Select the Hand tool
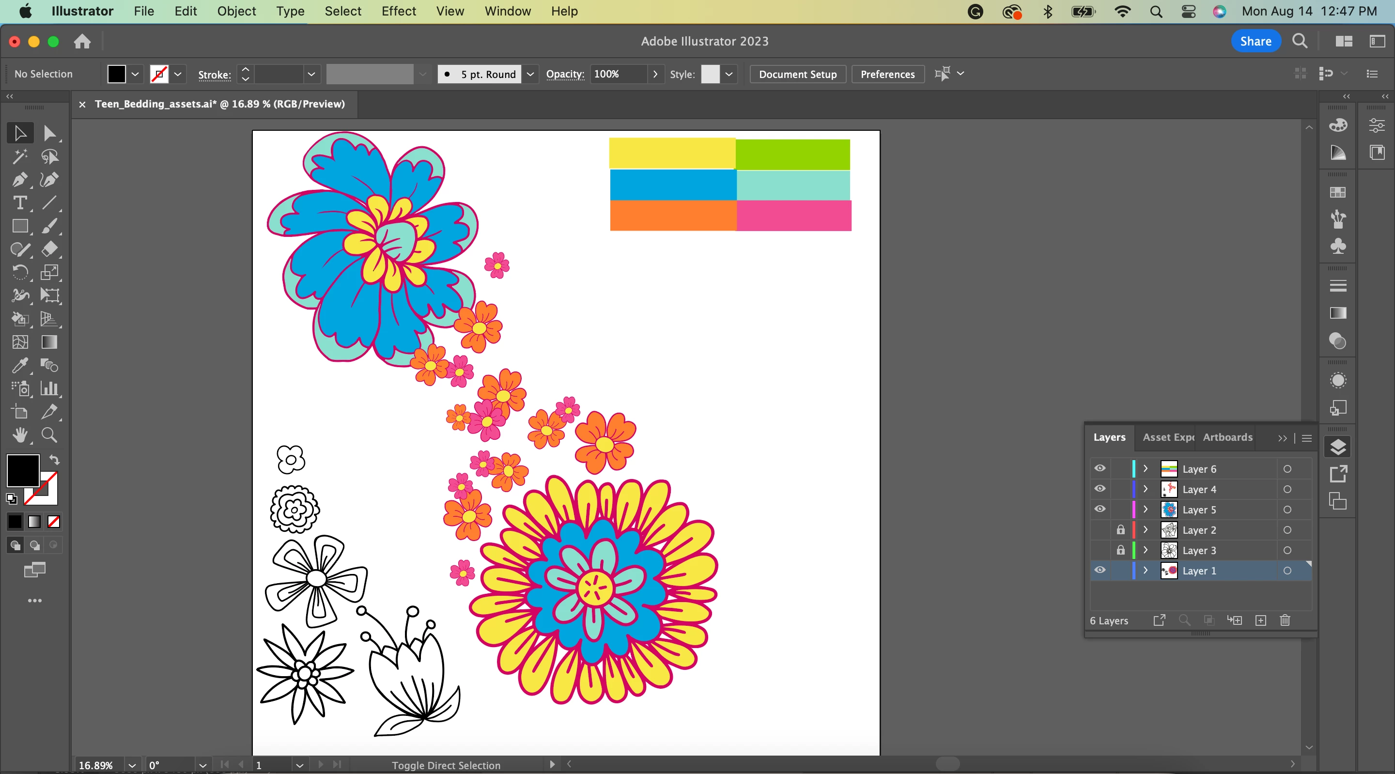1395x774 pixels. (x=19, y=435)
